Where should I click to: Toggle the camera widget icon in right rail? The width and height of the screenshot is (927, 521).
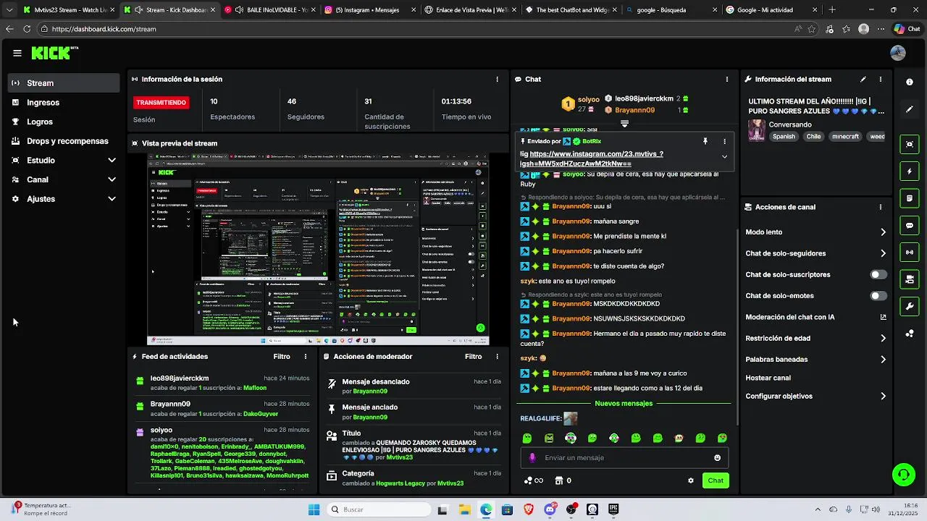(x=910, y=279)
